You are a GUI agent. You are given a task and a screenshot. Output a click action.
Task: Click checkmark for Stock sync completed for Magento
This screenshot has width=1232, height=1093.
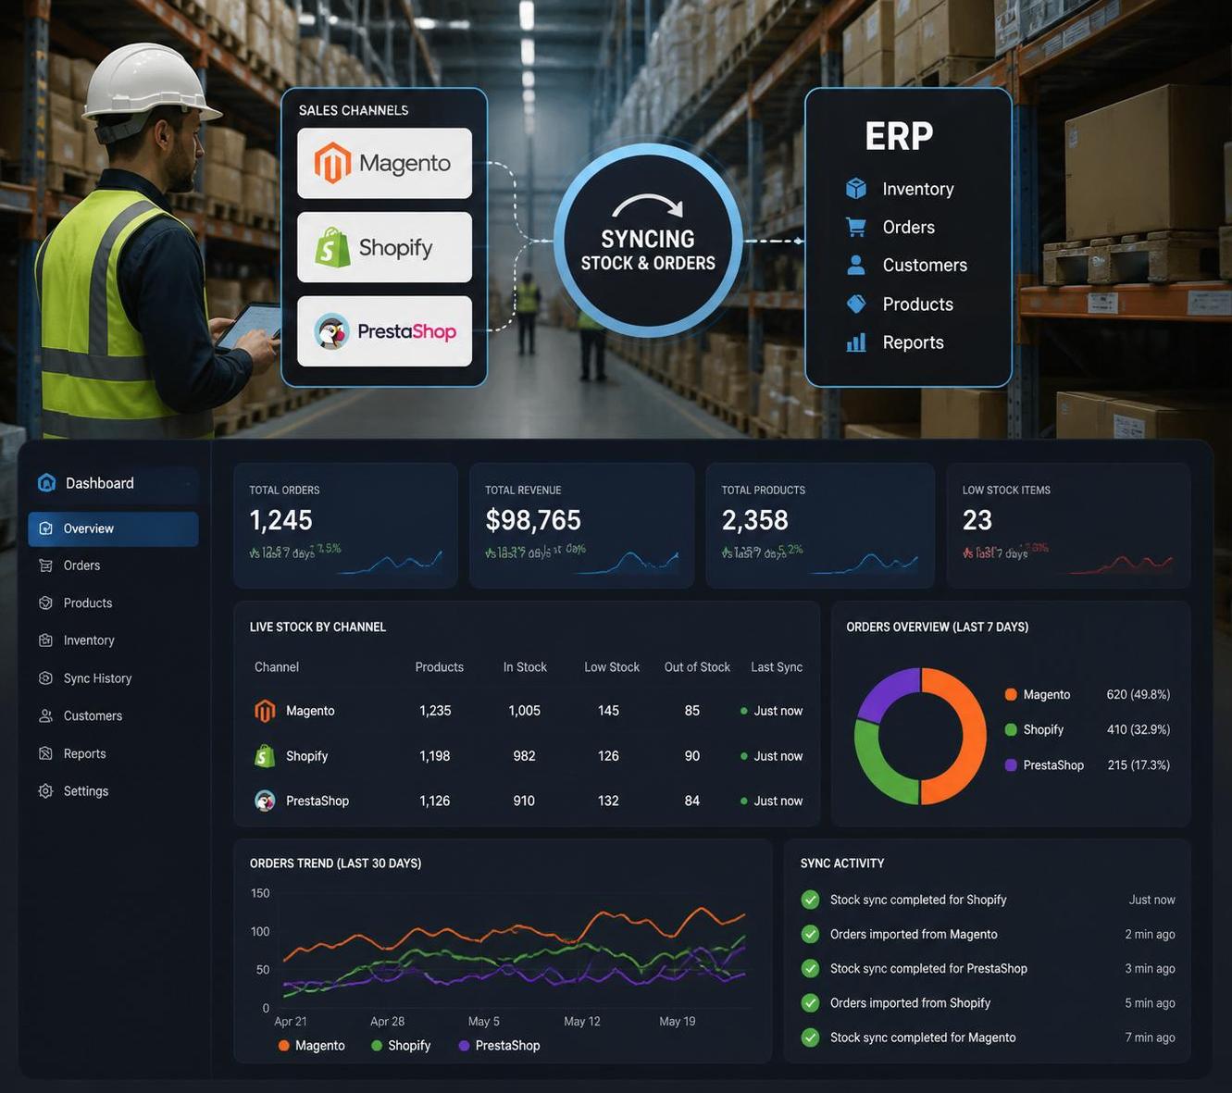(810, 1037)
